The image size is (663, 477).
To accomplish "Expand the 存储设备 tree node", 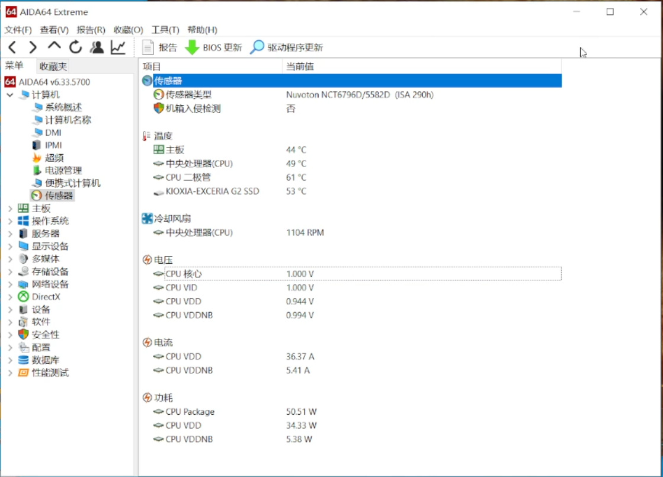I will point(10,271).
